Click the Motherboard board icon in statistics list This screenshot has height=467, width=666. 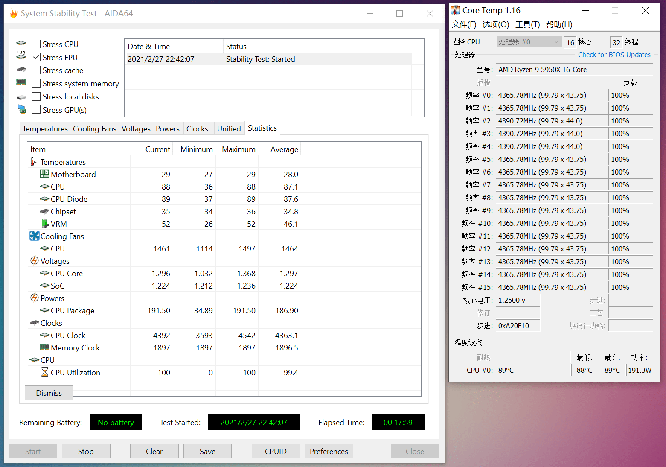[44, 174]
